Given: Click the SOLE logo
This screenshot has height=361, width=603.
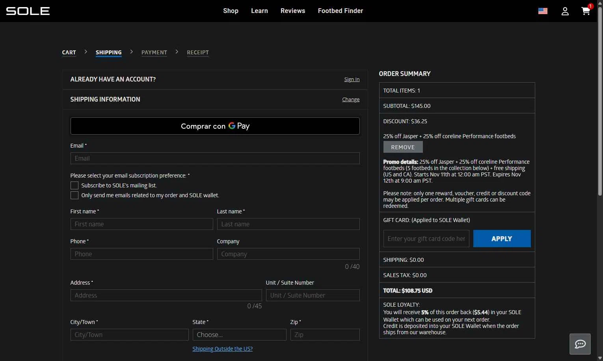Looking at the screenshot, I should [28, 11].
